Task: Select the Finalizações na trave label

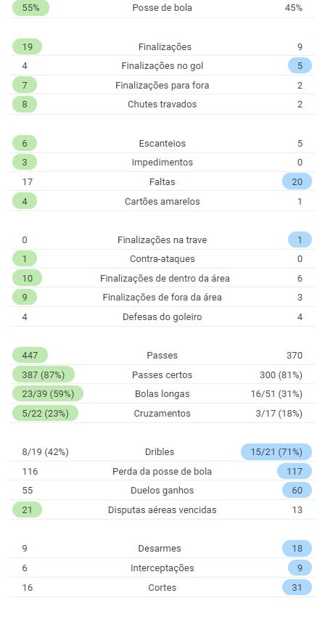Action: 162,240
